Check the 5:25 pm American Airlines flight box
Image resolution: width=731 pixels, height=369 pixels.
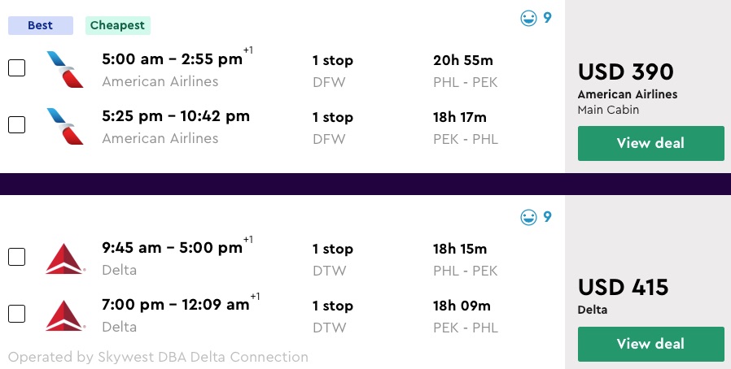click(16, 125)
